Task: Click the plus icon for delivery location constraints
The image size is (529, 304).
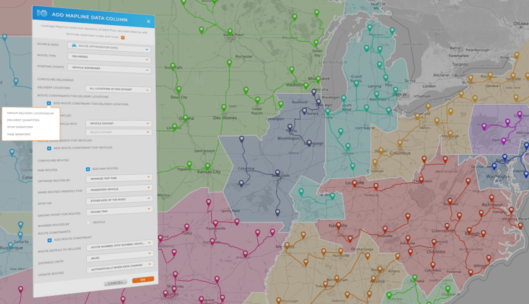Action: tap(49, 103)
